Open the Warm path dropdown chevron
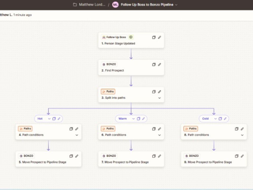253x190 pixels. point(133,119)
